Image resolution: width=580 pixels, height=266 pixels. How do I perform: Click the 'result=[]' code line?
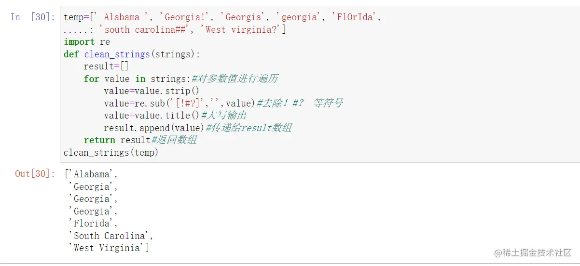pos(106,66)
